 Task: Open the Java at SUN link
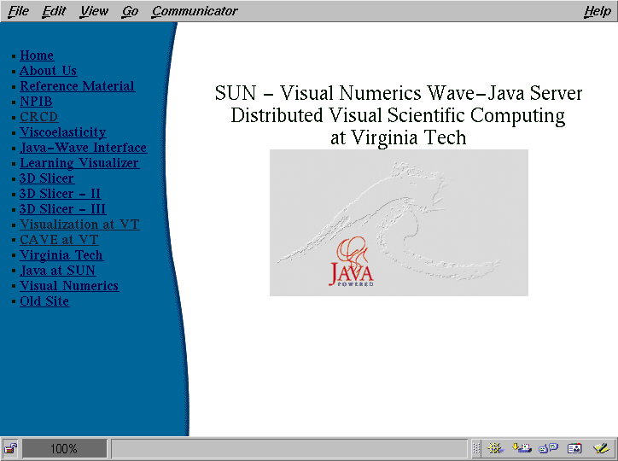[x=57, y=271]
